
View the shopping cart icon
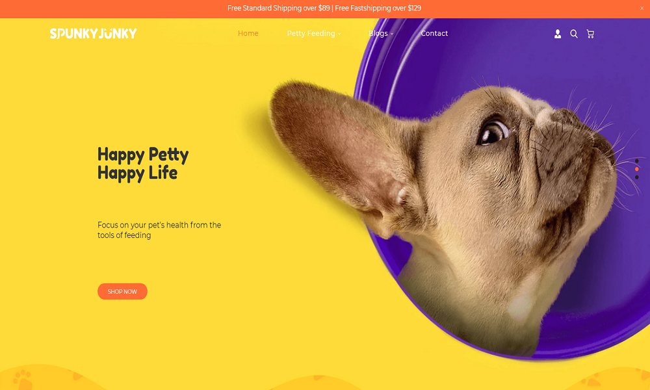[x=590, y=34]
